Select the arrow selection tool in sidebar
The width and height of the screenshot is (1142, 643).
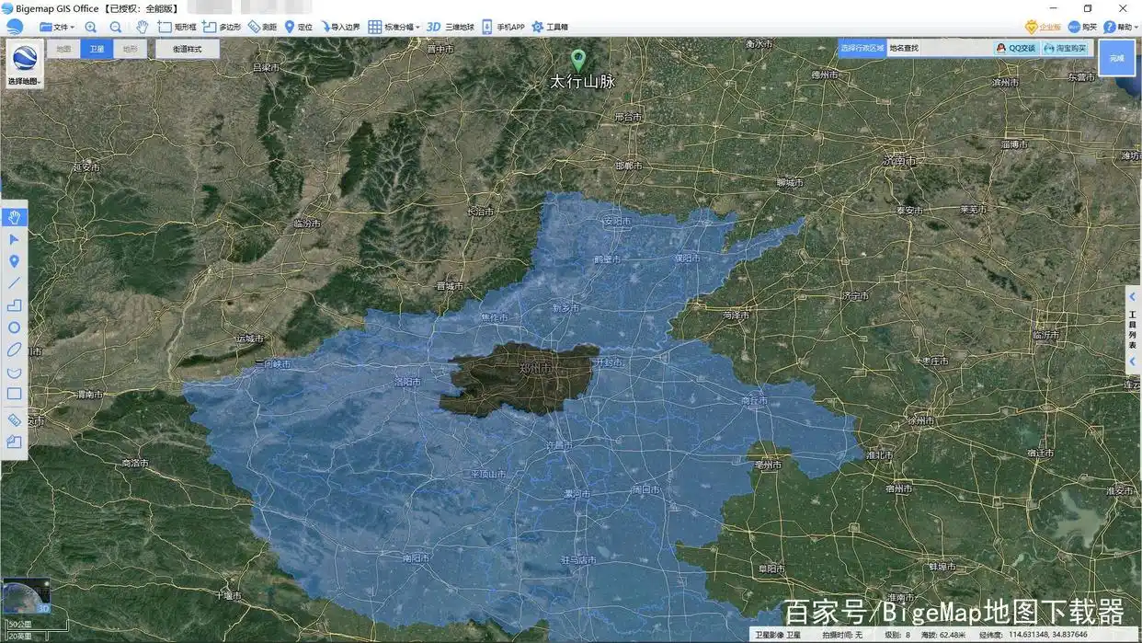pyautogui.click(x=14, y=239)
